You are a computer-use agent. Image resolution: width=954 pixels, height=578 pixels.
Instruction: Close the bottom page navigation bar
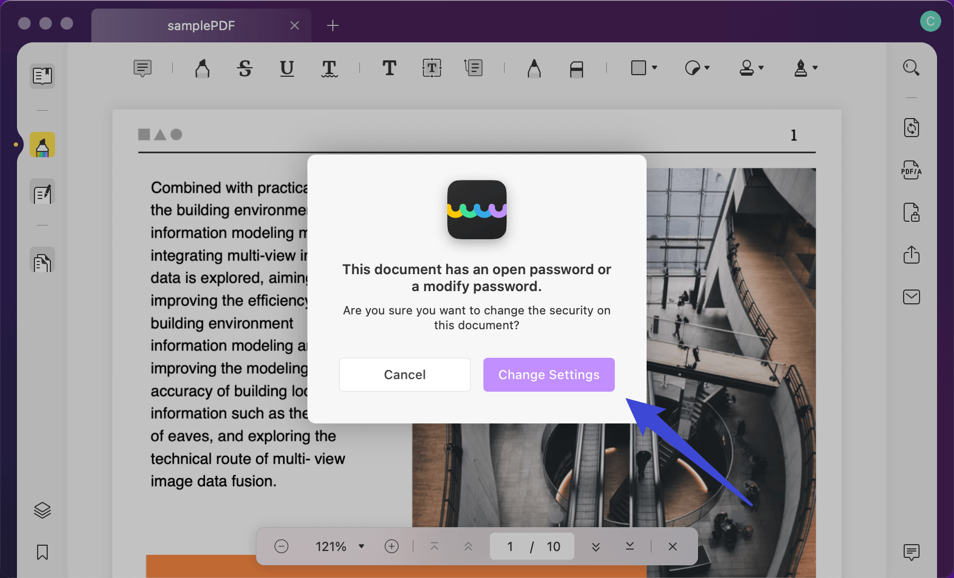coord(673,546)
